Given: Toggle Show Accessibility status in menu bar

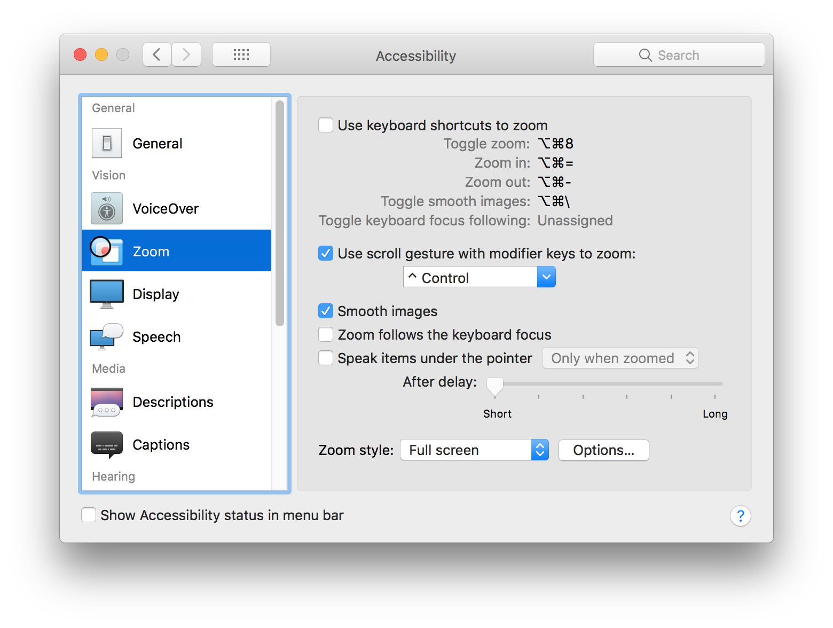Looking at the screenshot, I should click(89, 515).
